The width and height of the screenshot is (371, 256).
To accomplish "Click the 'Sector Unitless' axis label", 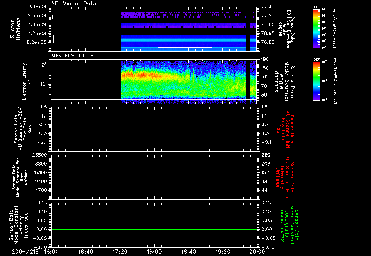I will tap(15, 29).
